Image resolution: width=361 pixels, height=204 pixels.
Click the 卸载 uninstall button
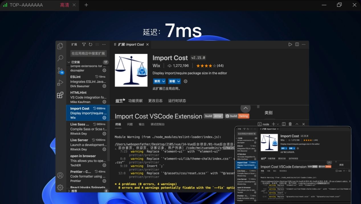tap(172, 81)
